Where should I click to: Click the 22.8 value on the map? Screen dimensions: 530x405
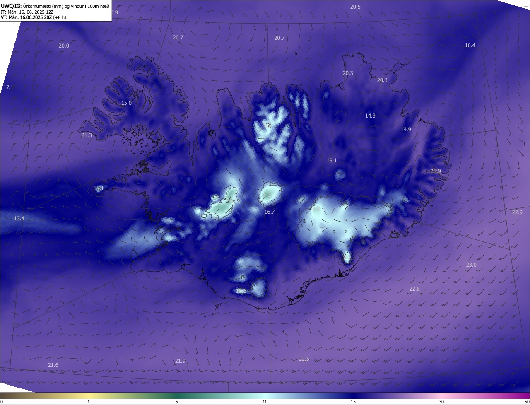414,289
